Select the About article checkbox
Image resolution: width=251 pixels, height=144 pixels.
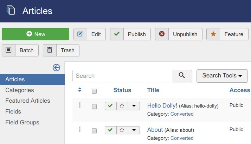[x=94, y=131]
